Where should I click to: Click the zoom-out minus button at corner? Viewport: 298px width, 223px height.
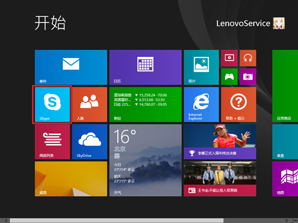pos(295,220)
